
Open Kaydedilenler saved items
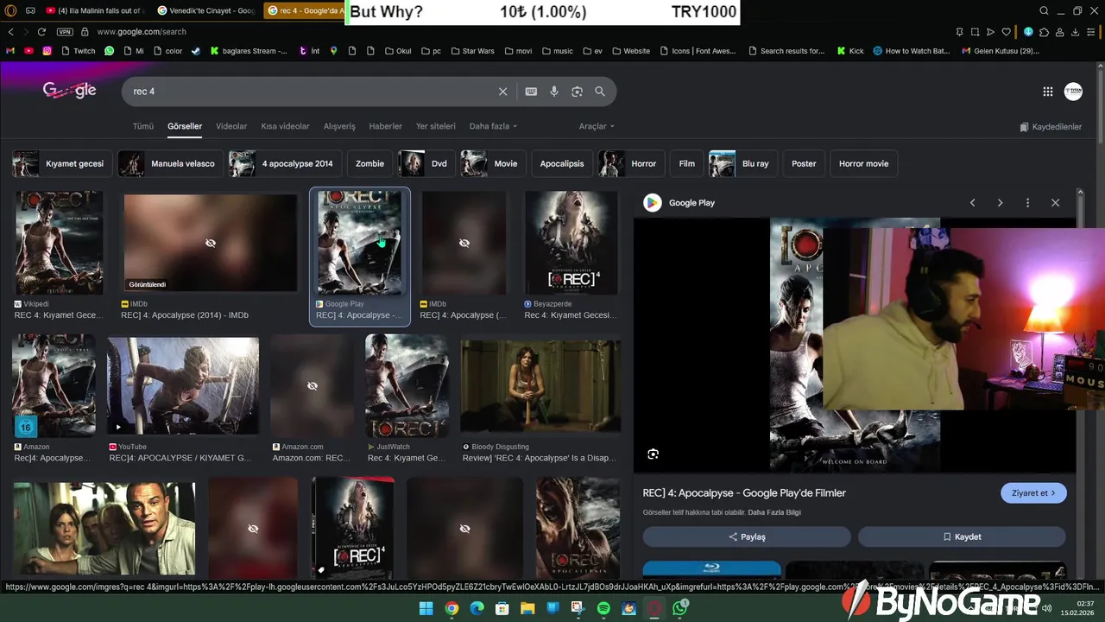point(1051,127)
